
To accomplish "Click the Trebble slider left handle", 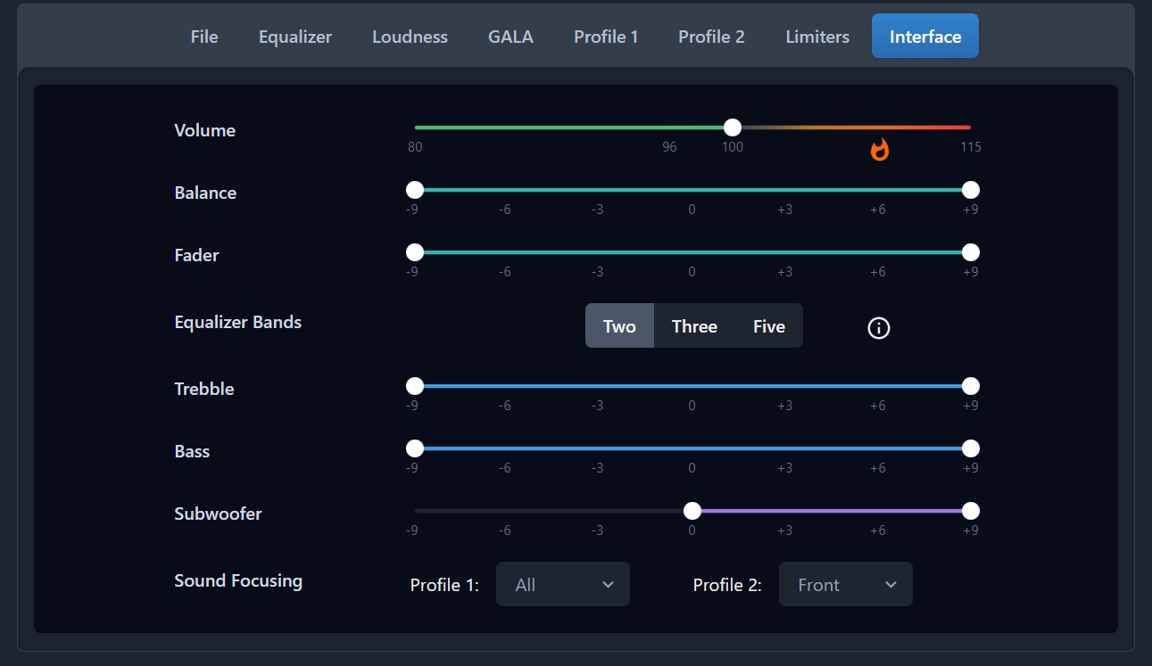I will (415, 386).
